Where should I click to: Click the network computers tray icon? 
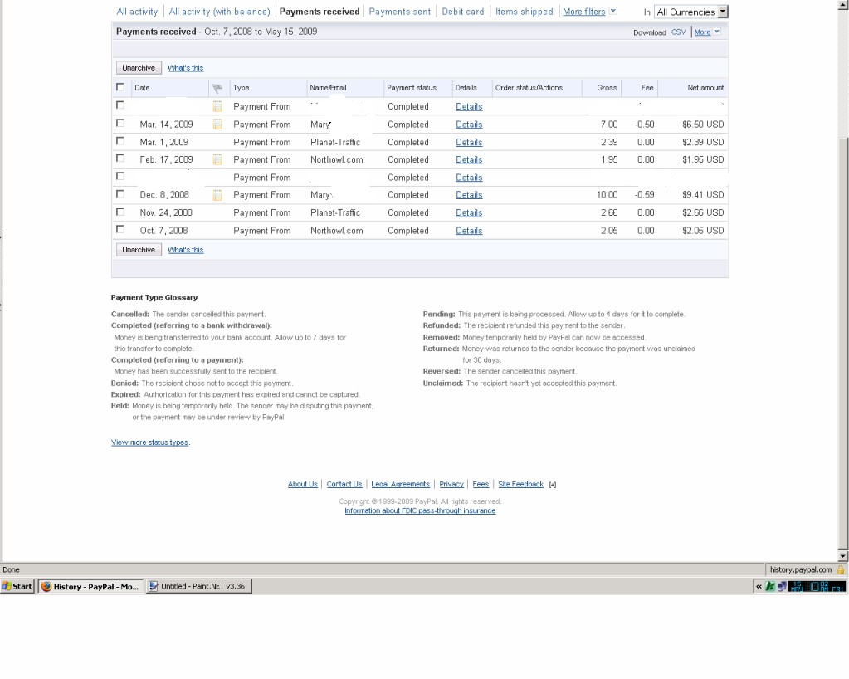(x=782, y=586)
